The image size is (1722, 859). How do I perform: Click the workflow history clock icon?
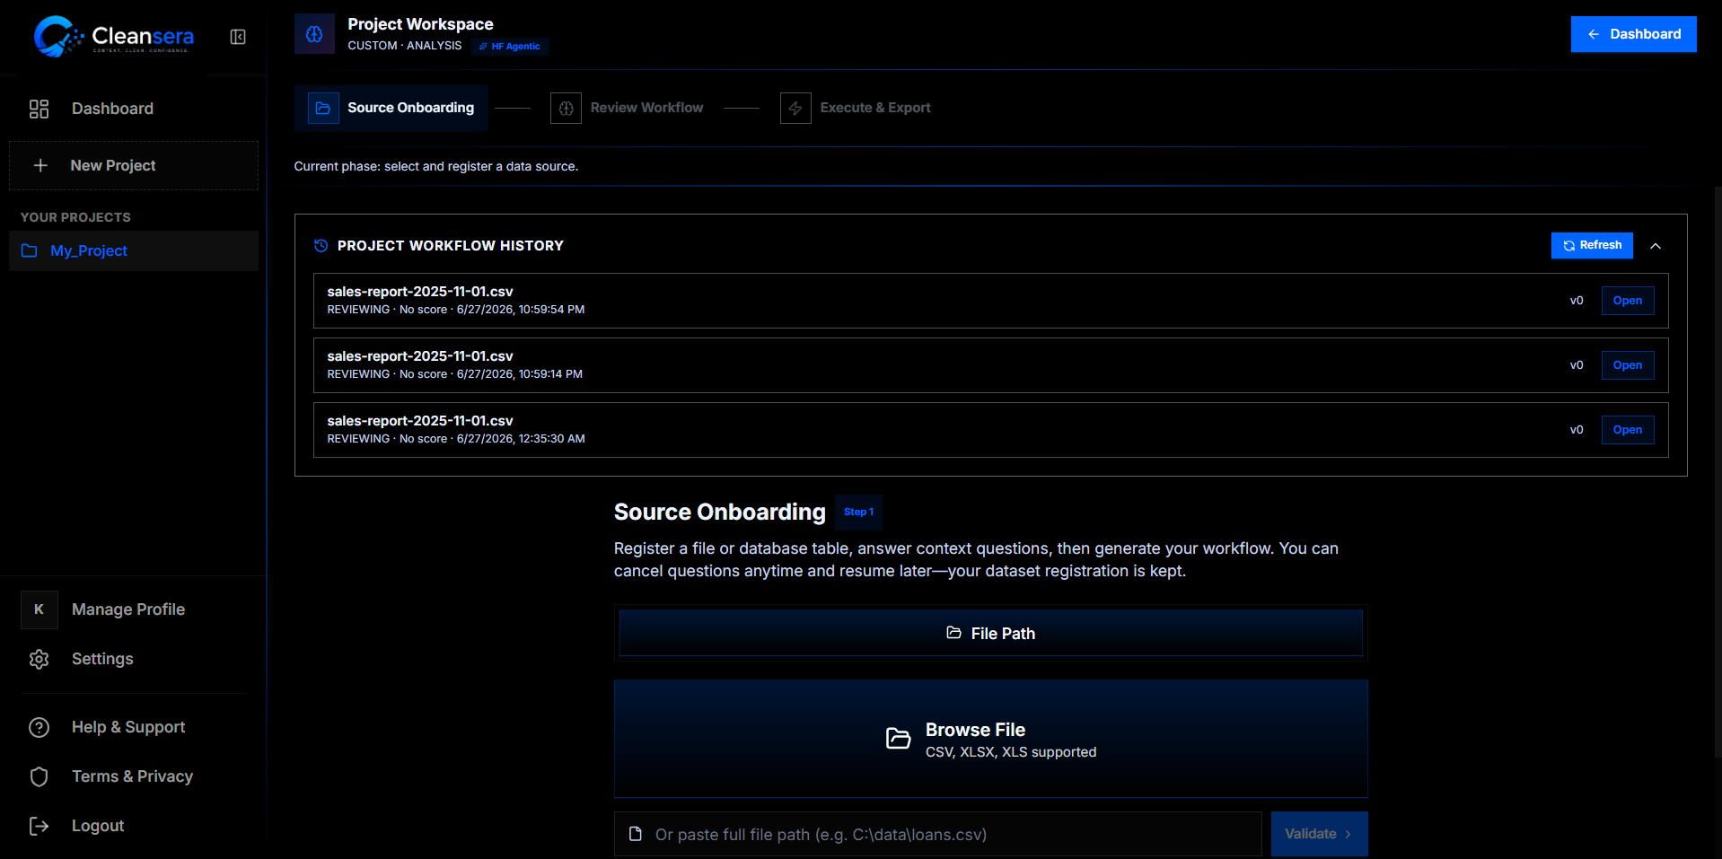point(321,246)
